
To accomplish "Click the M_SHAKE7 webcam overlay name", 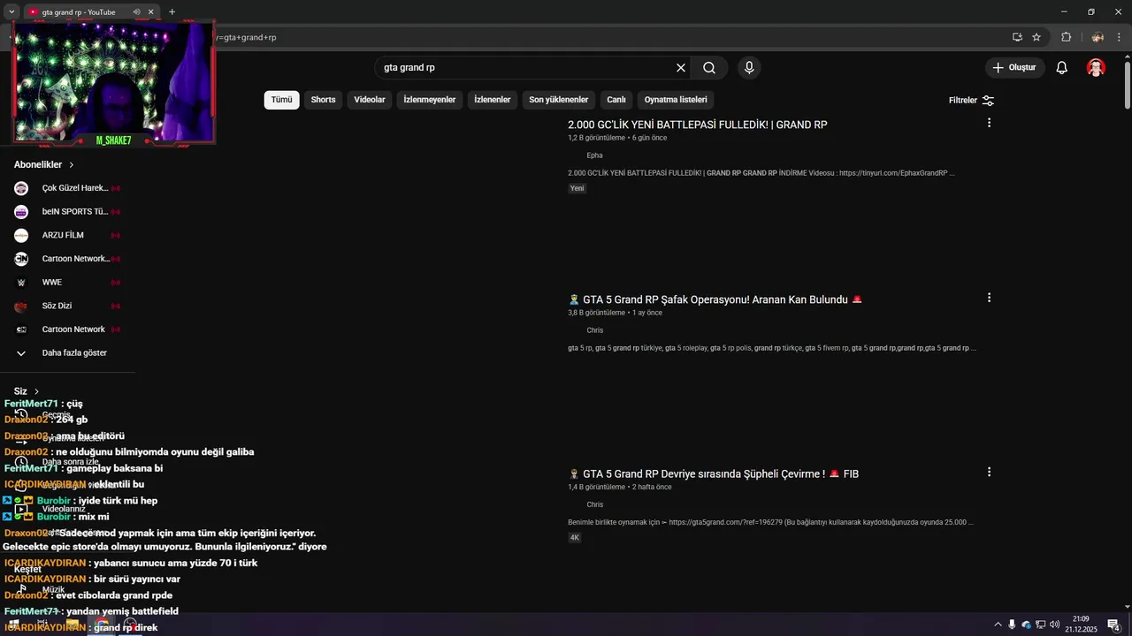I will click(x=113, y=140).
